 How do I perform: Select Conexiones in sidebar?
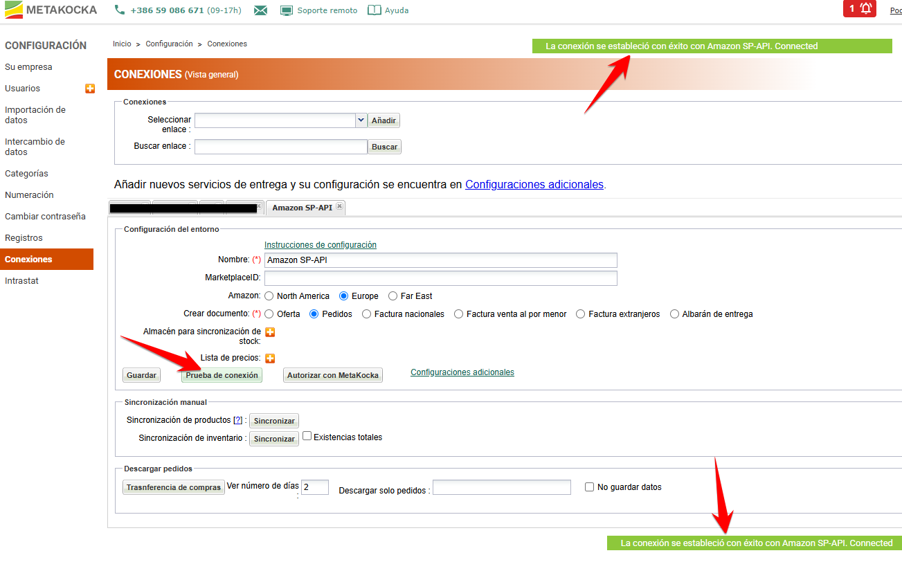click(46, 260)
